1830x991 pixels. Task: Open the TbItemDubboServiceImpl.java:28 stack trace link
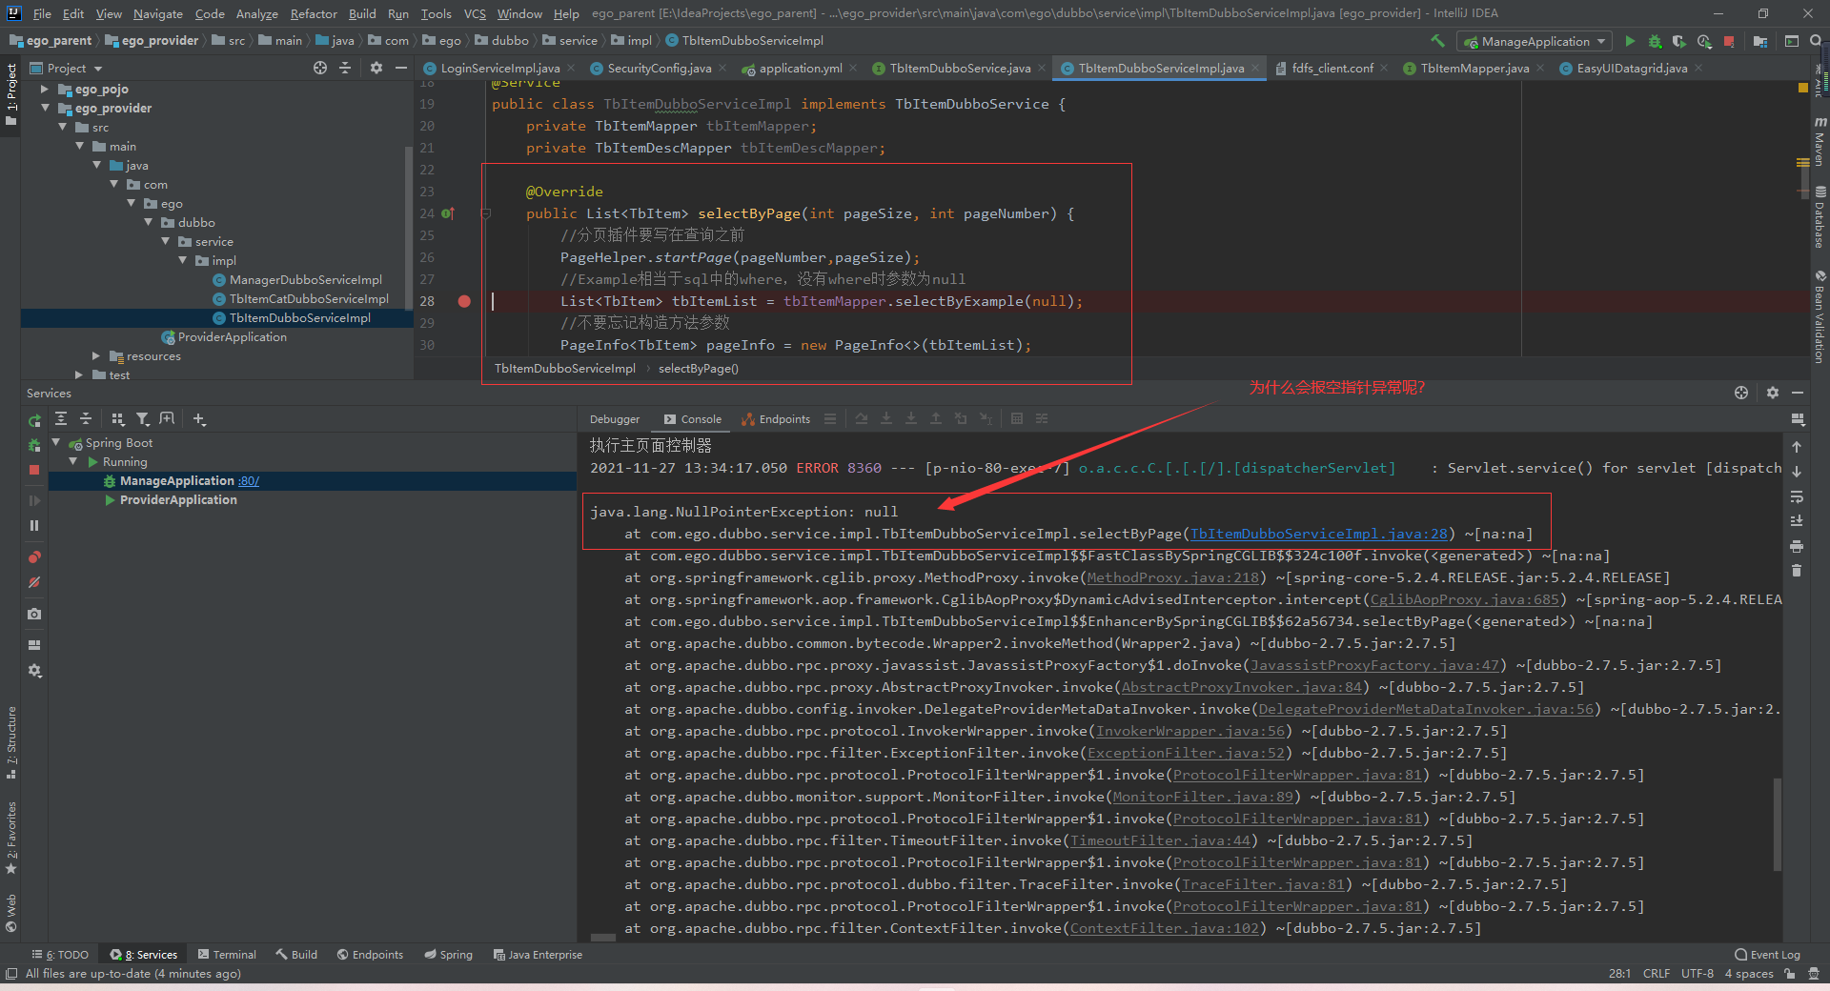(1319, 534)
